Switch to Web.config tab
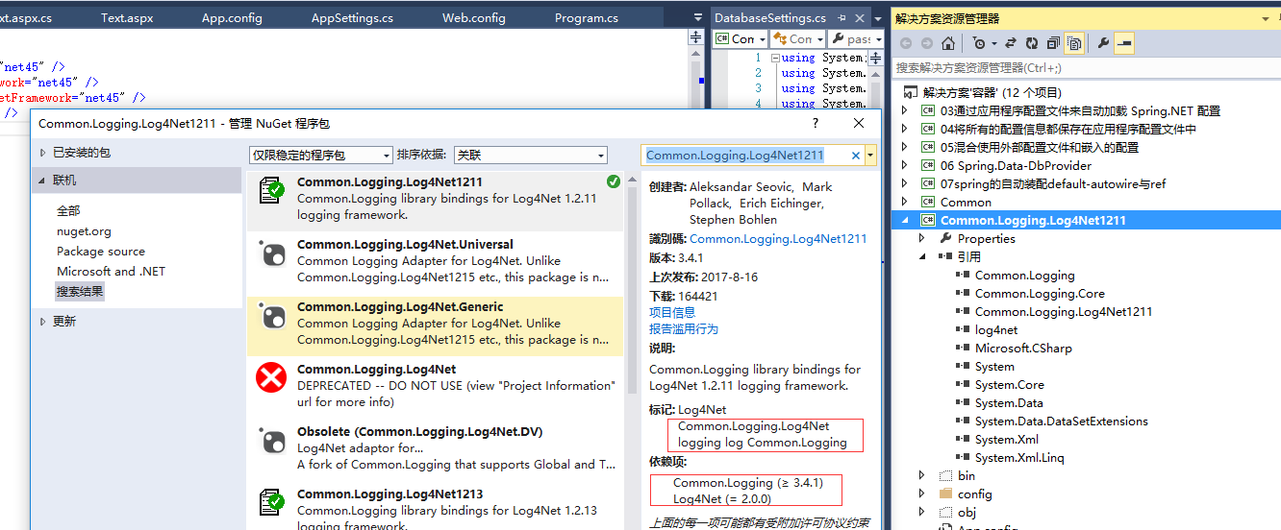Image resolution: width=1281 pixels, height=530 pixels. click(x=474, y=18)
